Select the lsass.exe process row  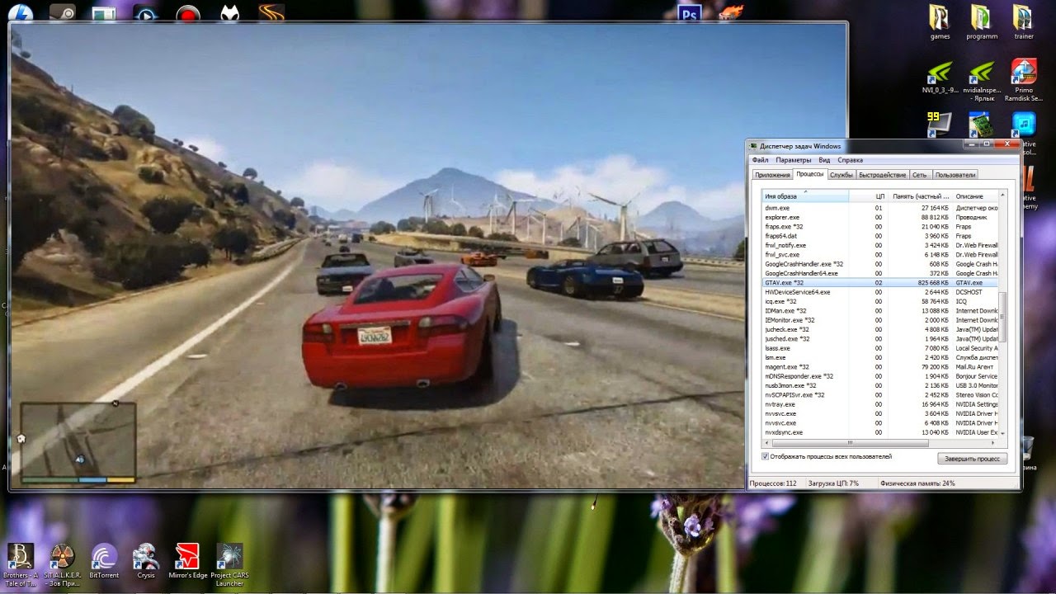pos(880,348)
